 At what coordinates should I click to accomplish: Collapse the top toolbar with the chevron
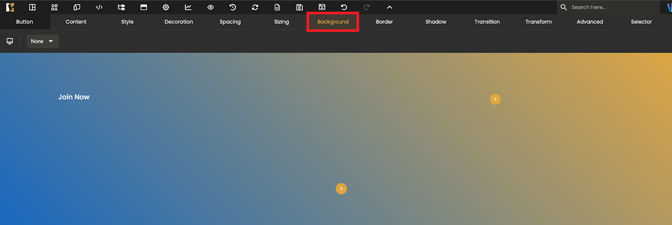tap(389, 7)
